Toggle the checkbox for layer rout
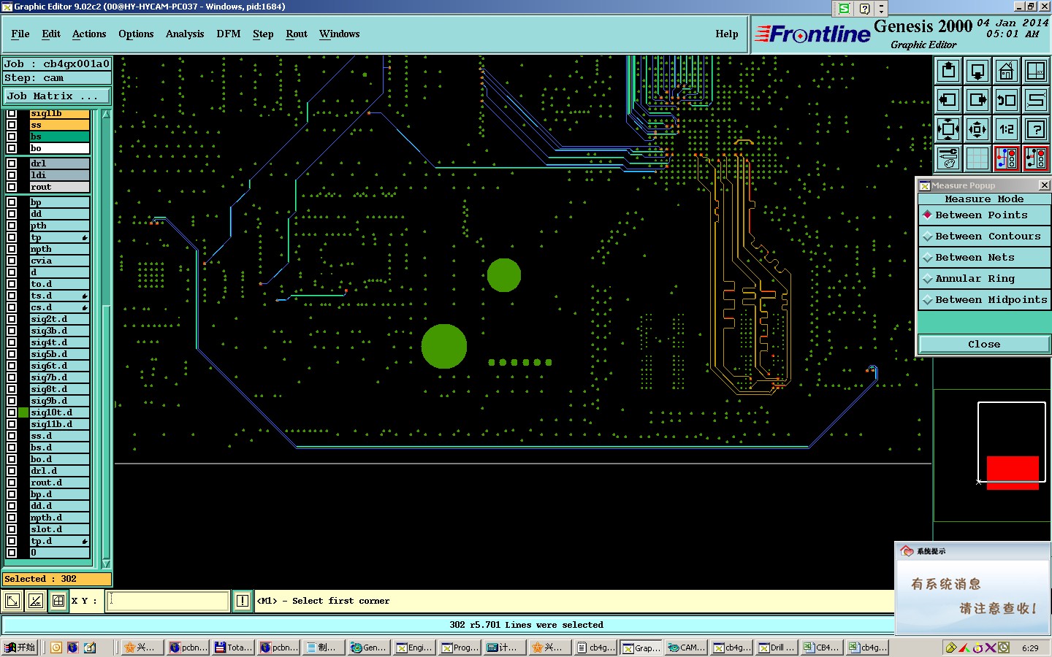This screenshot has width=1052, height=657. coord(12,187)
